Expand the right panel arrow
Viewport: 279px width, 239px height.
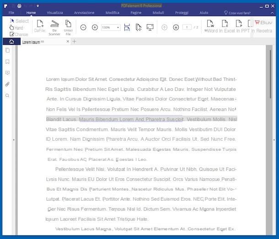click(x=274, y=140)
